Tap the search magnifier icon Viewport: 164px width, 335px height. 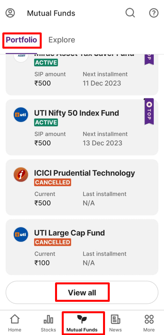tap(130, 13)
